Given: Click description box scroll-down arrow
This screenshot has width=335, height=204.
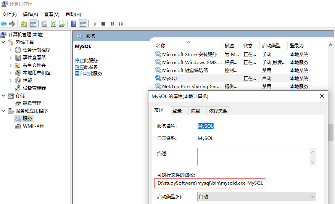Looking at the screenshot, I should tap(313, 162).
